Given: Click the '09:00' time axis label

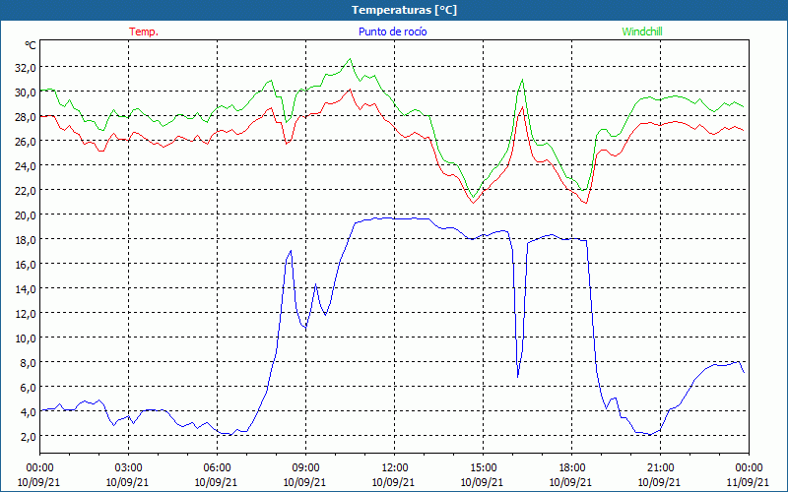Looking at the screenshot, I should tap(305, 468).
